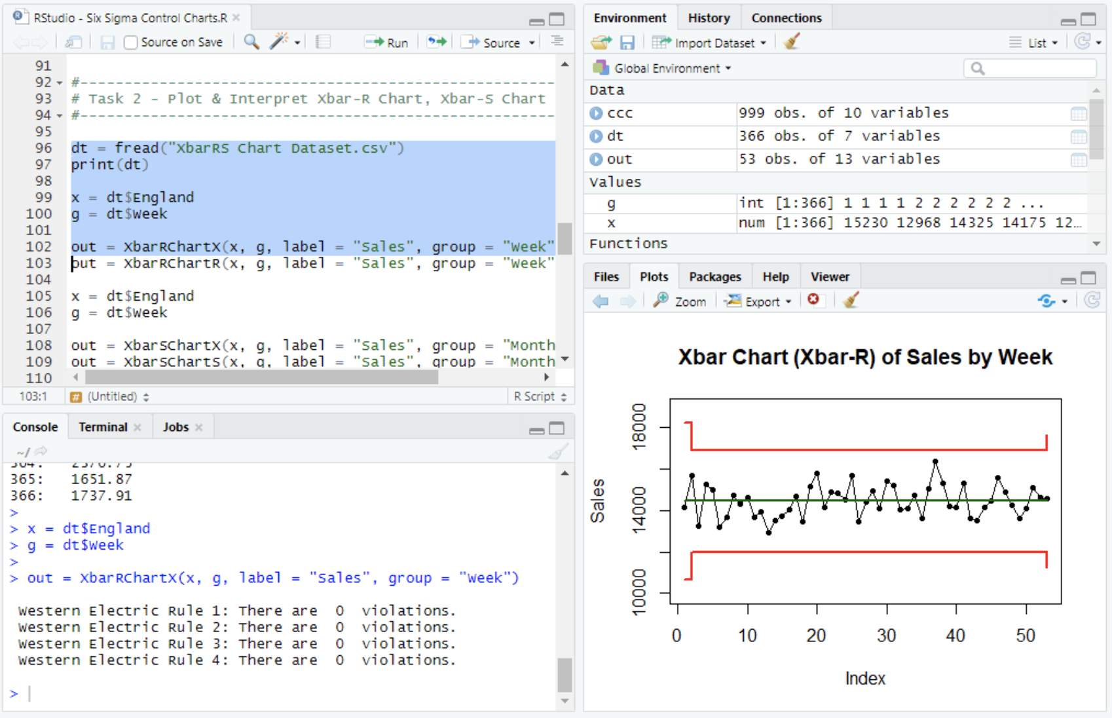Viewport: 1112px width, 718px height.
Task: Compile a report from the script
Action: 322,41
